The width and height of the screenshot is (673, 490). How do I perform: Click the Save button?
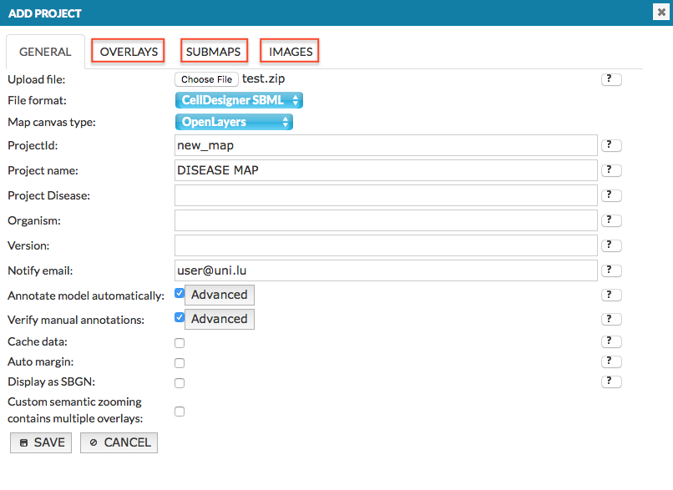41,442
